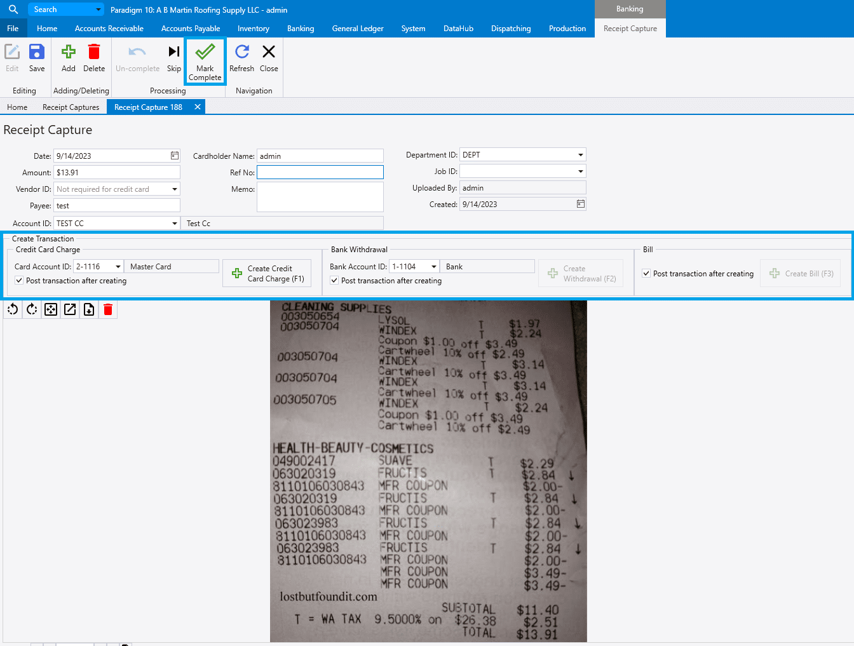
Task: Click Mark Complete in the ribbon
Action: 205,62
